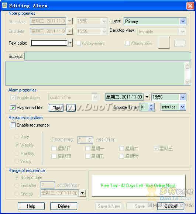196x214 pixels.
Task: Uncheck Play sound file checkbox
Action: tap(13, 107)
